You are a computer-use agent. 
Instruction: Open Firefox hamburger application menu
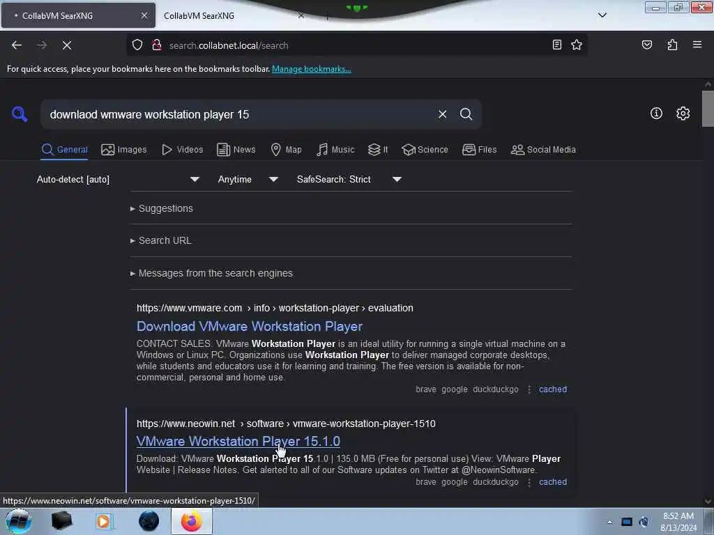697,45
